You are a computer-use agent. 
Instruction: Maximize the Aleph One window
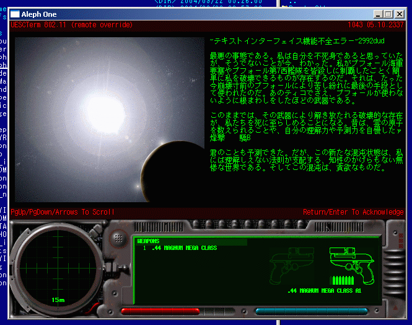coord(388,14)
